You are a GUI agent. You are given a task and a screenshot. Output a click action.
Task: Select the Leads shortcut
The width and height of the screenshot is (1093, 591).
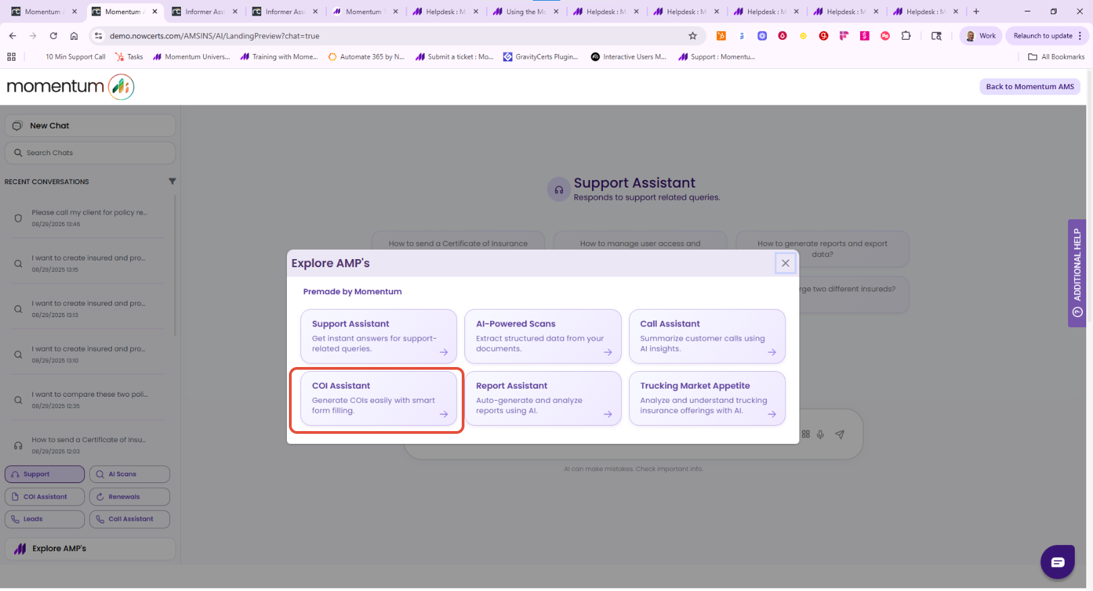point(45,519)
